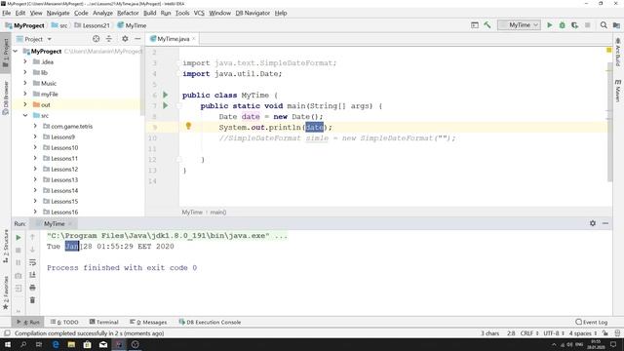Image resolution: width=624 pixels, height=351 pixels.
Task: Open the File menu
Action: [x=7, y=13]
